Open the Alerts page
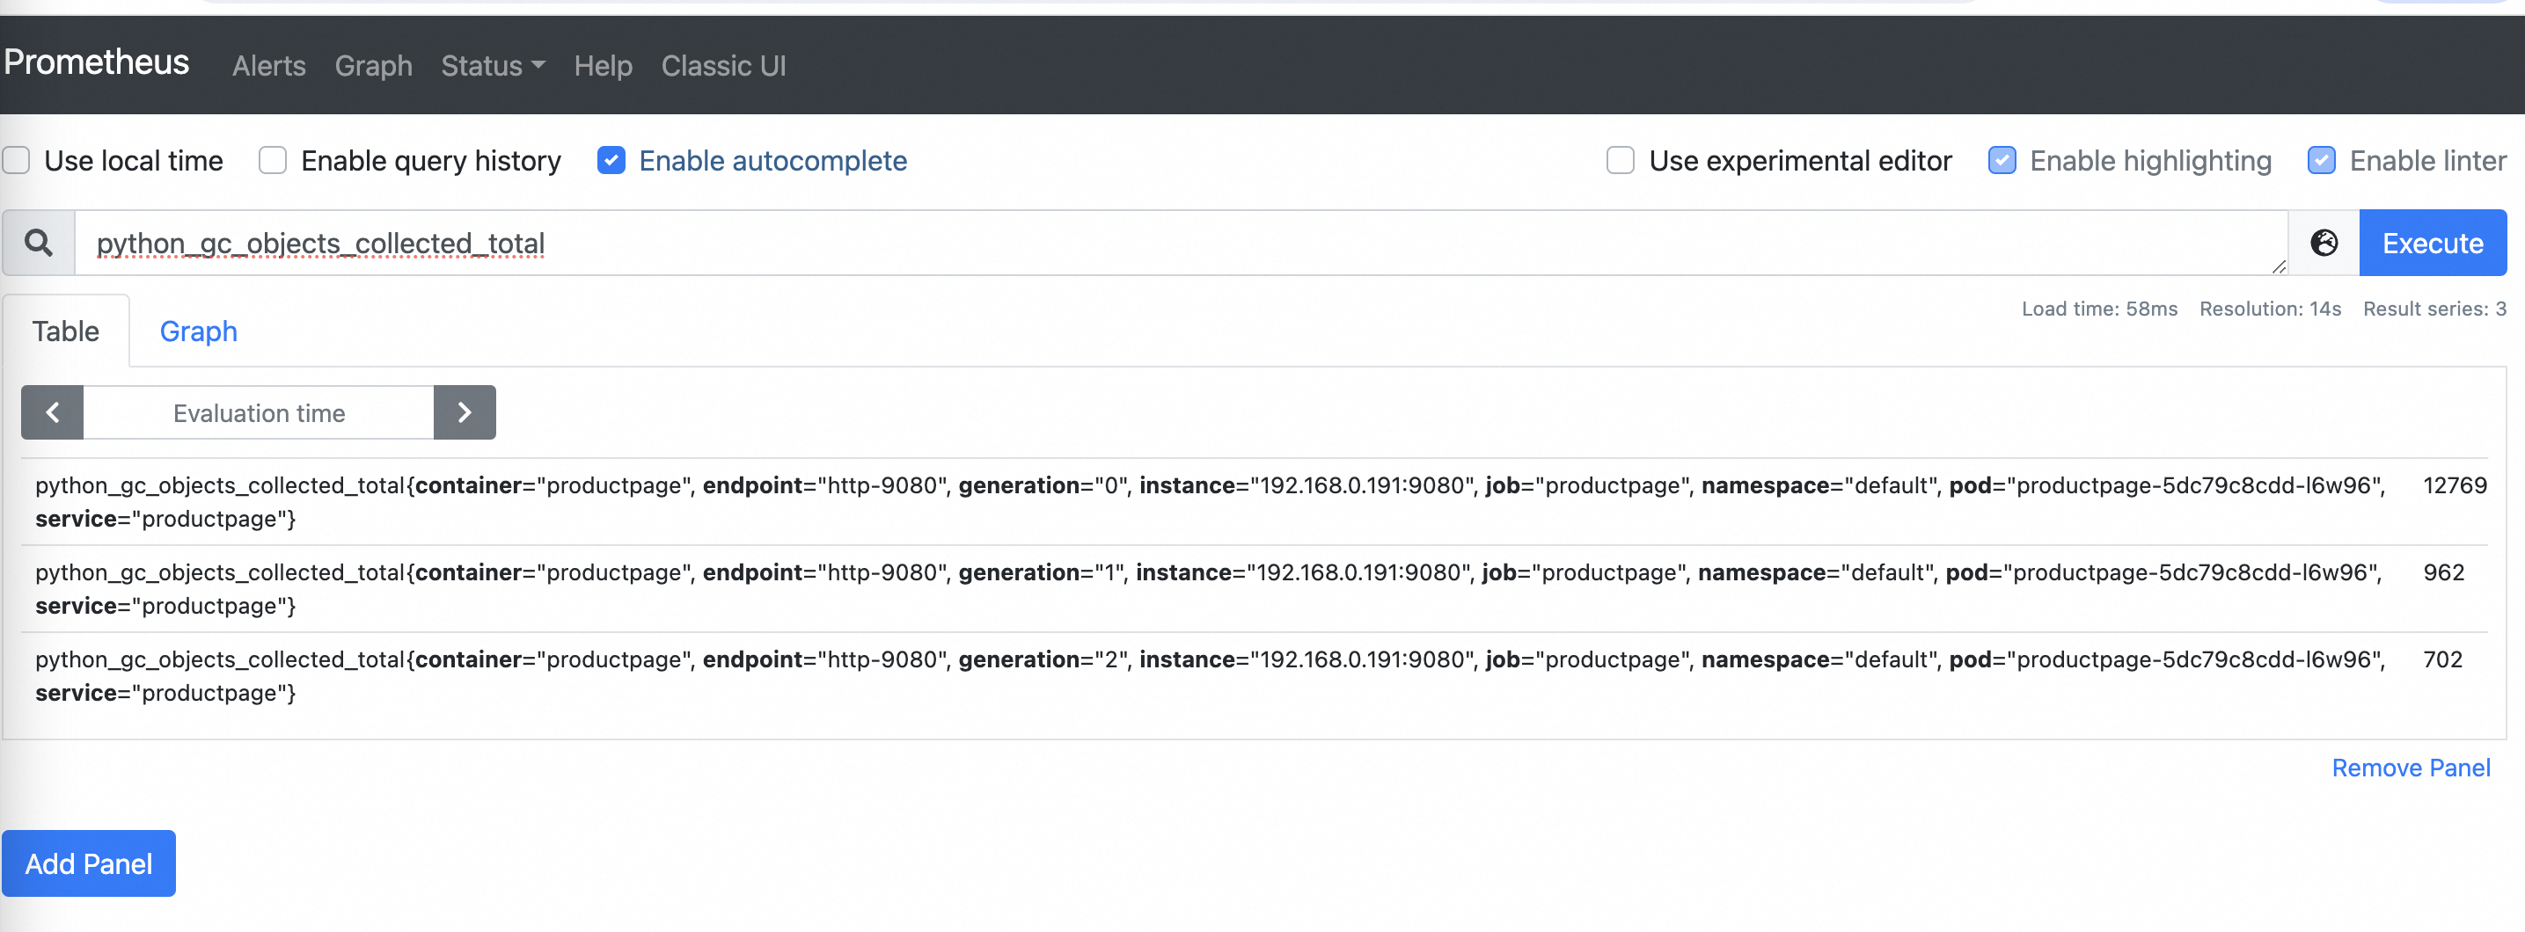Screen dimensions: 2525x932 pos(268,66)
